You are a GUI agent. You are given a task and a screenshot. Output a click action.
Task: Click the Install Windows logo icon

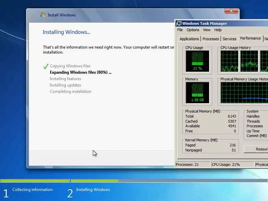click(x=43, y=15)
